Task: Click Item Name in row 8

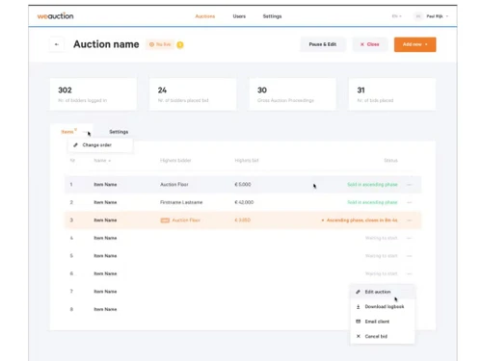Action: 105,309
